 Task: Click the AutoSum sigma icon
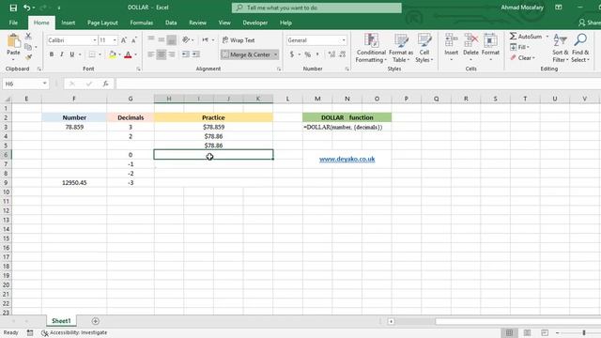[x=514, y=36]
